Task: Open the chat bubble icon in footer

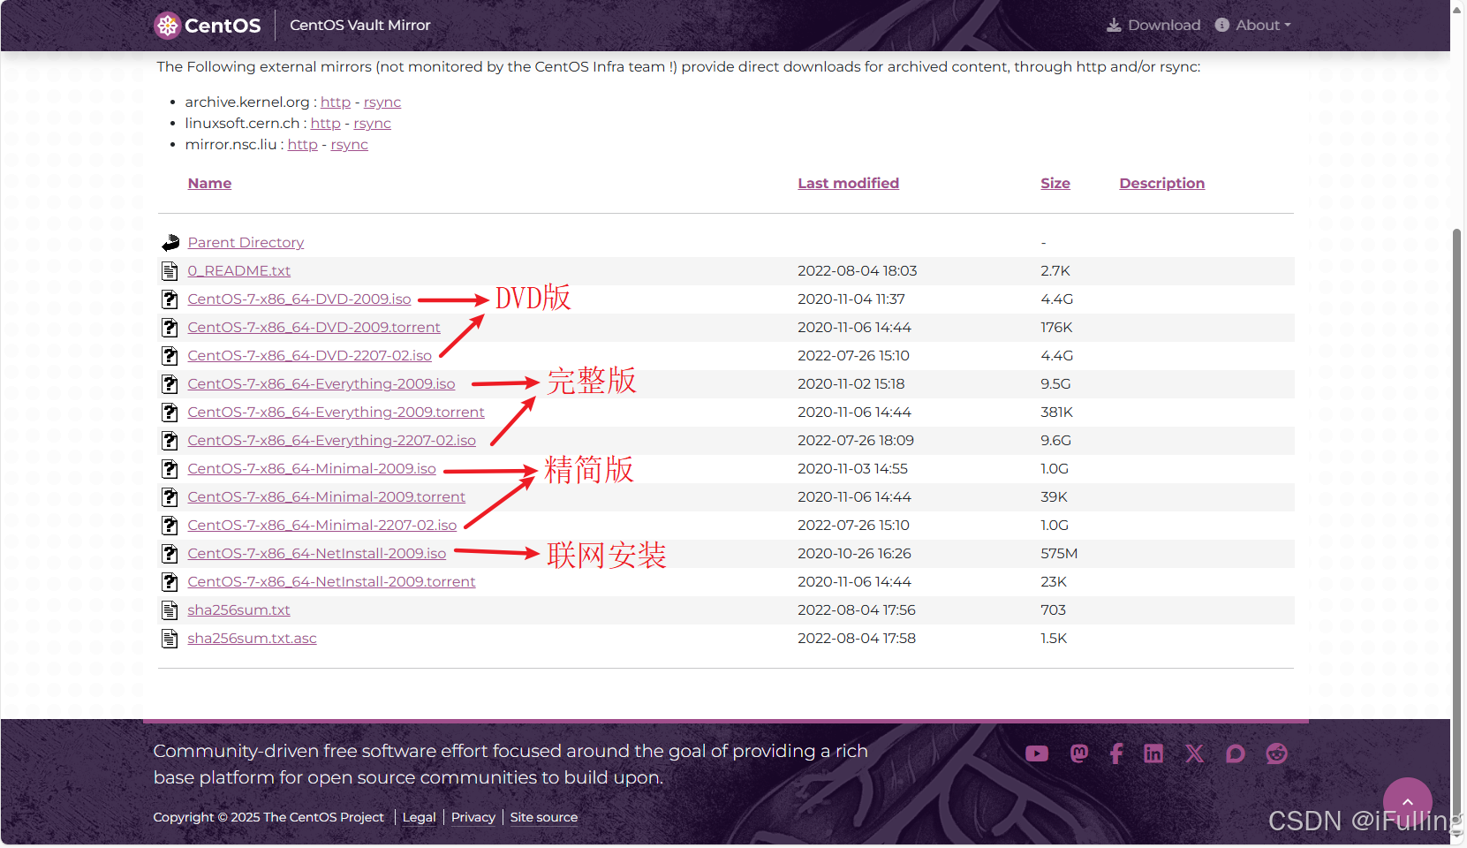Action: [1235, 753]
